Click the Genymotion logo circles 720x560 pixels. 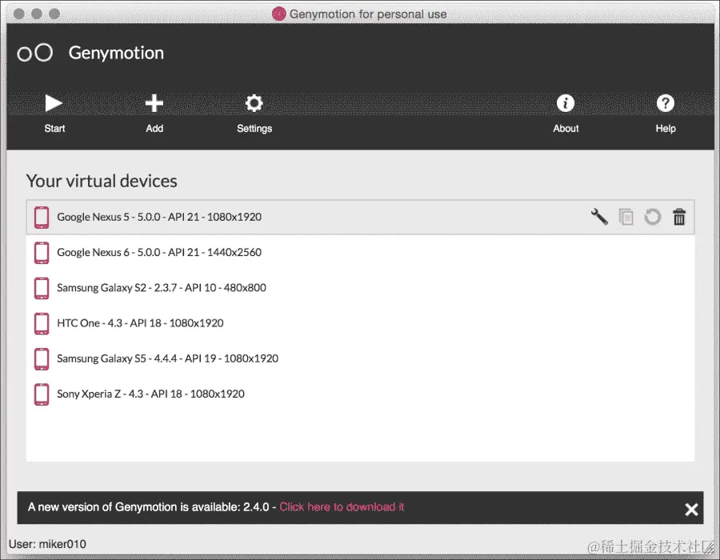pyautogui.click(x=35, y=53)
